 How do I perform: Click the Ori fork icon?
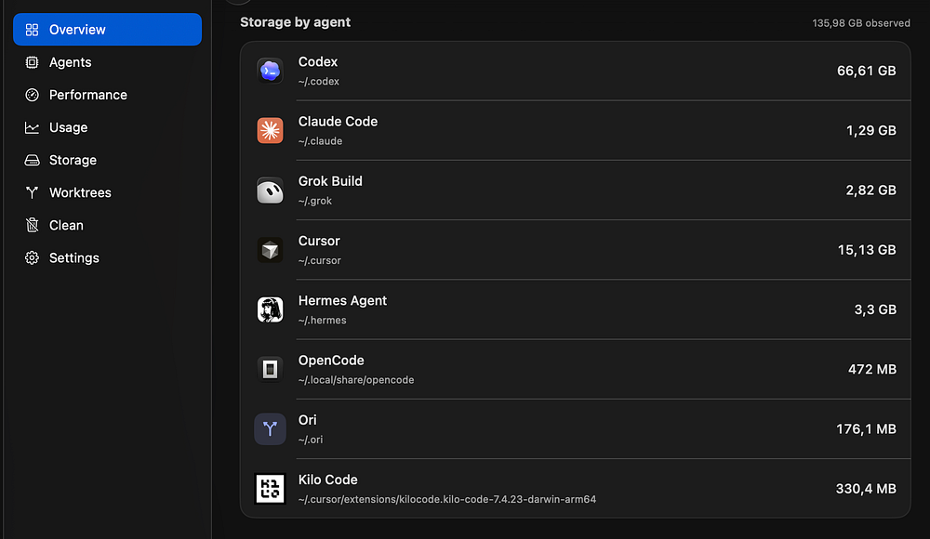coord(270,428)
